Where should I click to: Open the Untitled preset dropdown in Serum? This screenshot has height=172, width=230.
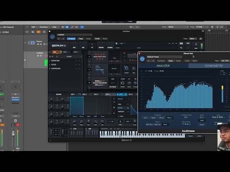point(74,35)
